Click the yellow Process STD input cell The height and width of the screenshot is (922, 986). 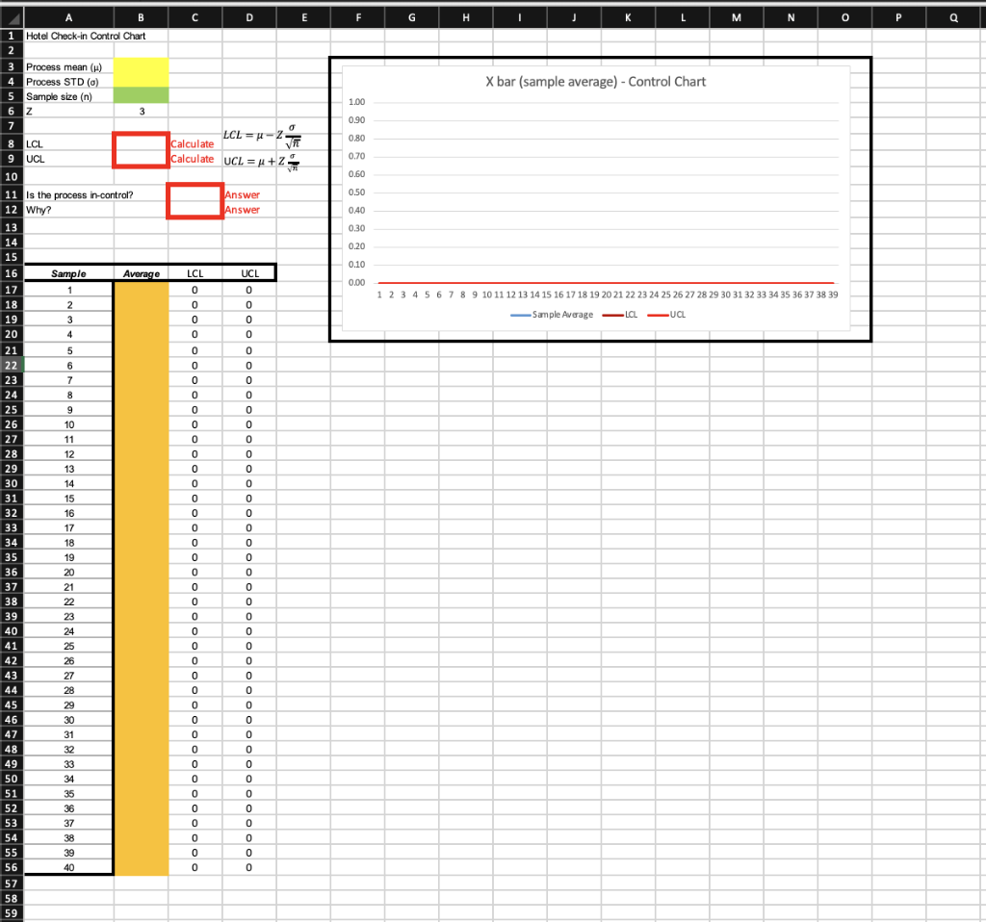141,81
